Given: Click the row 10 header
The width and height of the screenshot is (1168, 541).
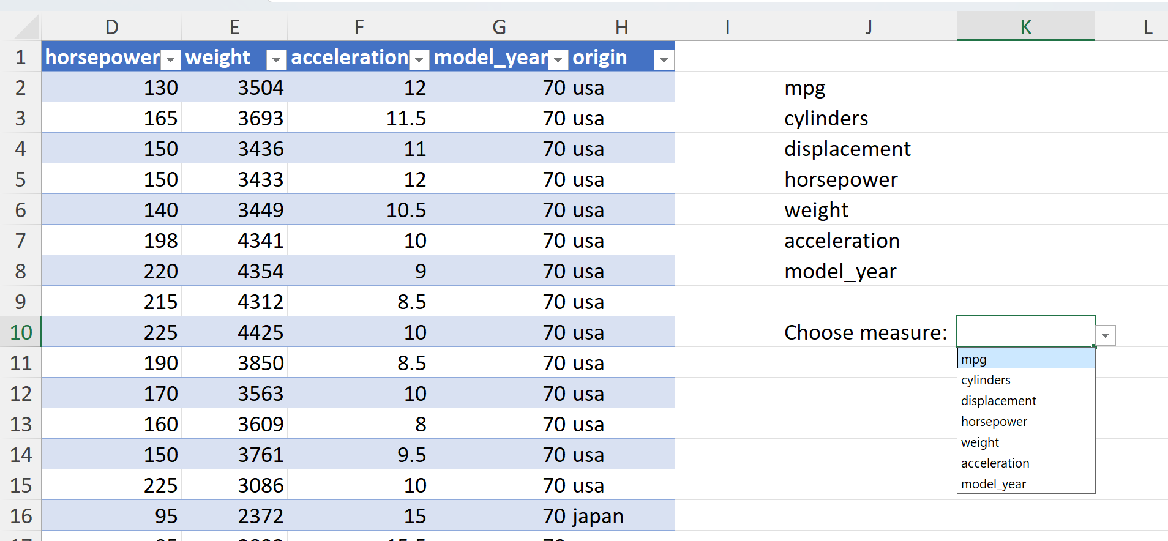Looking at the screenshot, I should point(21,332).
